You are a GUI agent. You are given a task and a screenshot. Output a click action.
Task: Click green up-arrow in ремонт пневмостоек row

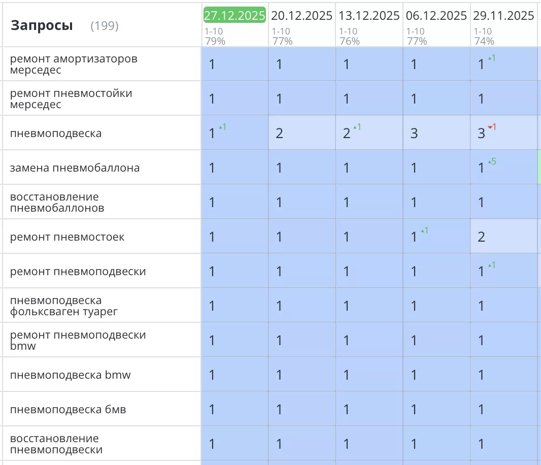click(424, 230)
